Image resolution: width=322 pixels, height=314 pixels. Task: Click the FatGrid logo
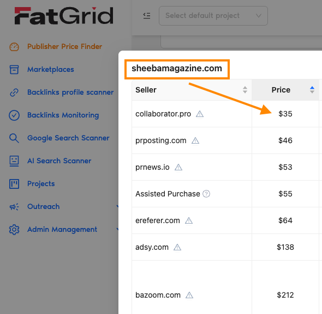(64, 16)
